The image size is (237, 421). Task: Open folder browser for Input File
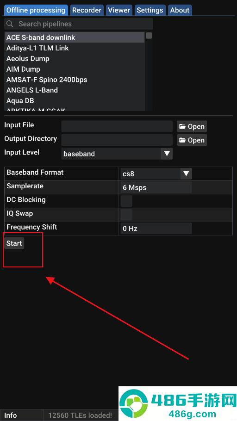click(192, 126)
